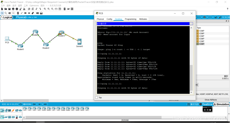
Task: Click the command prompt text area
Action: (143, 60)
